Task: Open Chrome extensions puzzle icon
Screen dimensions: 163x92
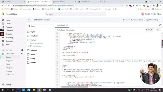Action: click(x=154, y=6)
